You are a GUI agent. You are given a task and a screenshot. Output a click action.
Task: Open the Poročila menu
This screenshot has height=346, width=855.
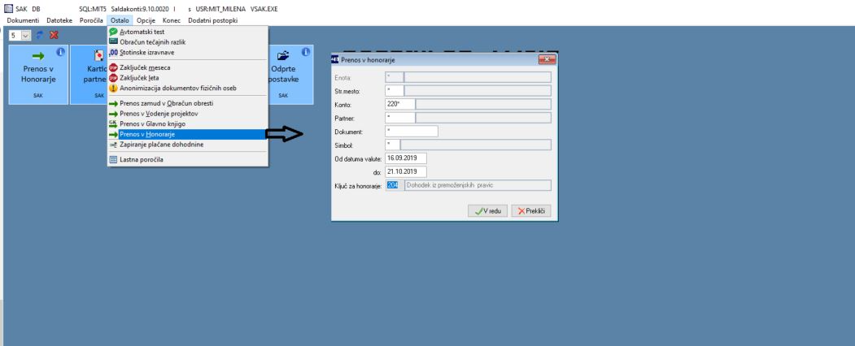[91, 20]
